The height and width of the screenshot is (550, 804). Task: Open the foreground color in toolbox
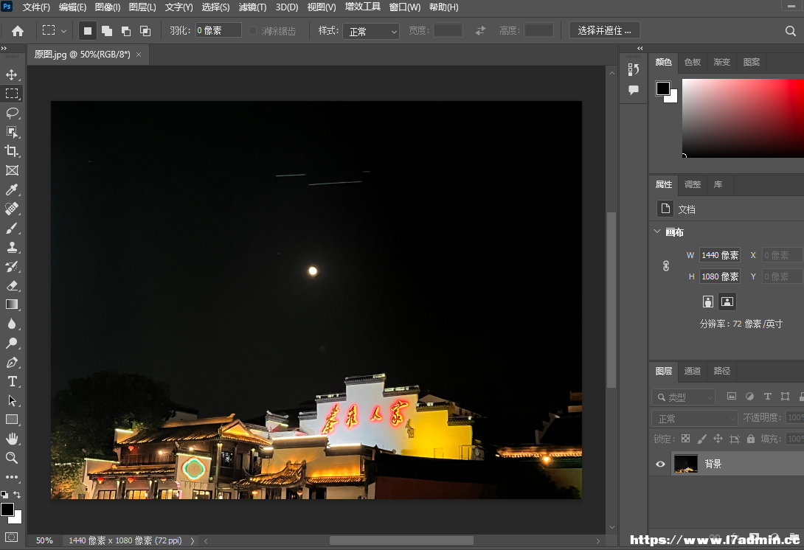tap(7, 509)
